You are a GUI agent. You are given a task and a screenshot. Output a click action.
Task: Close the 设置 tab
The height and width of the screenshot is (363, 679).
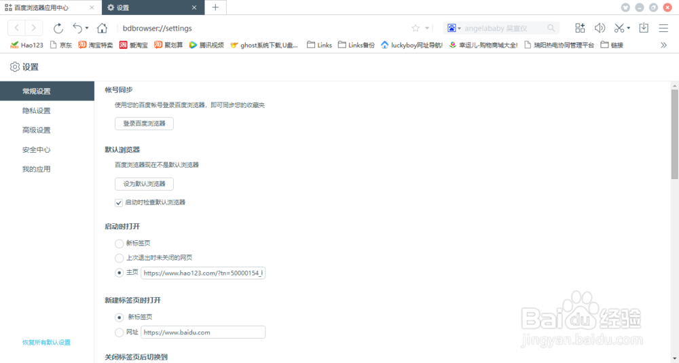point(194,7)
